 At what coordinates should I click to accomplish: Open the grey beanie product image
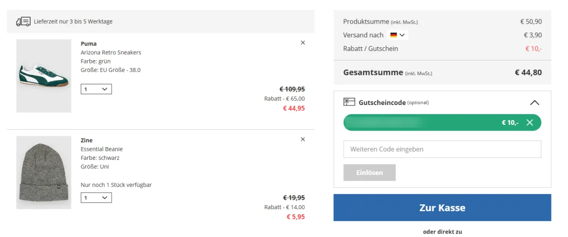[x=44, y=173]
